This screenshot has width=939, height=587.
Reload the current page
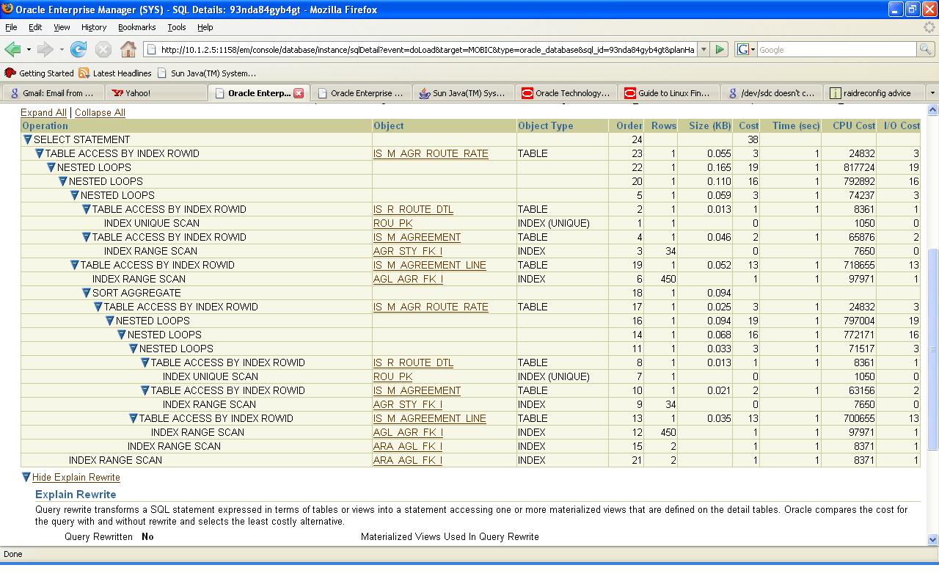click(78, 49)
